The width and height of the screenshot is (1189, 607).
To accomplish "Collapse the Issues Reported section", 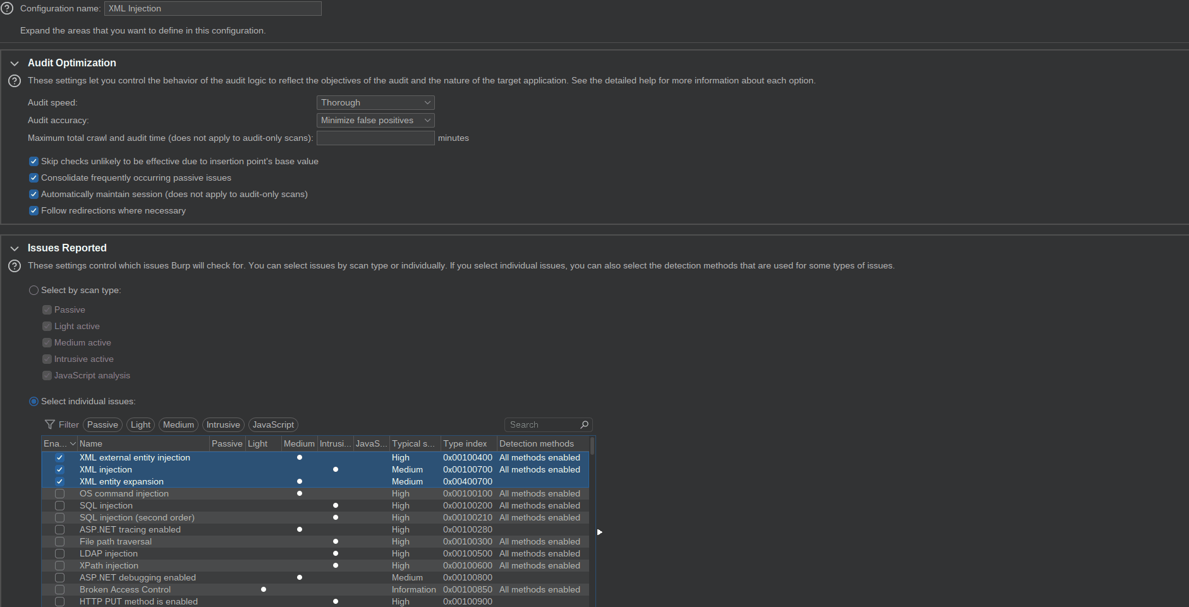I will (x=15, y=248).
